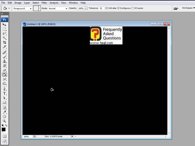The height and width of the screenshot is (146, 195).
Task: Select the Crop tool
Action: click(x=5, y=42)
